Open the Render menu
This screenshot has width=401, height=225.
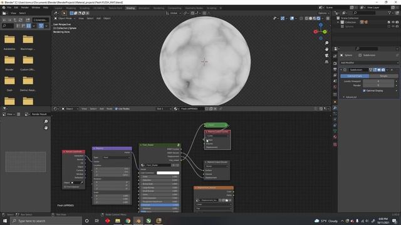click(25, 7)
